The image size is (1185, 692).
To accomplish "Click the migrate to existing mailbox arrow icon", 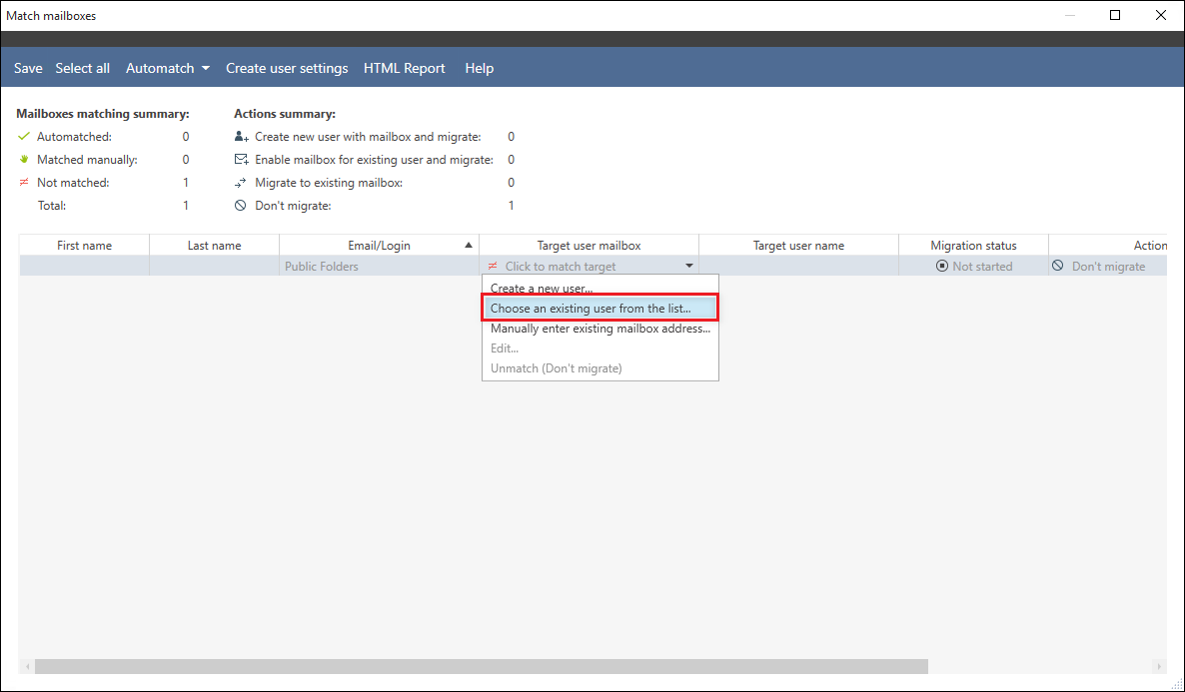I will 241,183.
